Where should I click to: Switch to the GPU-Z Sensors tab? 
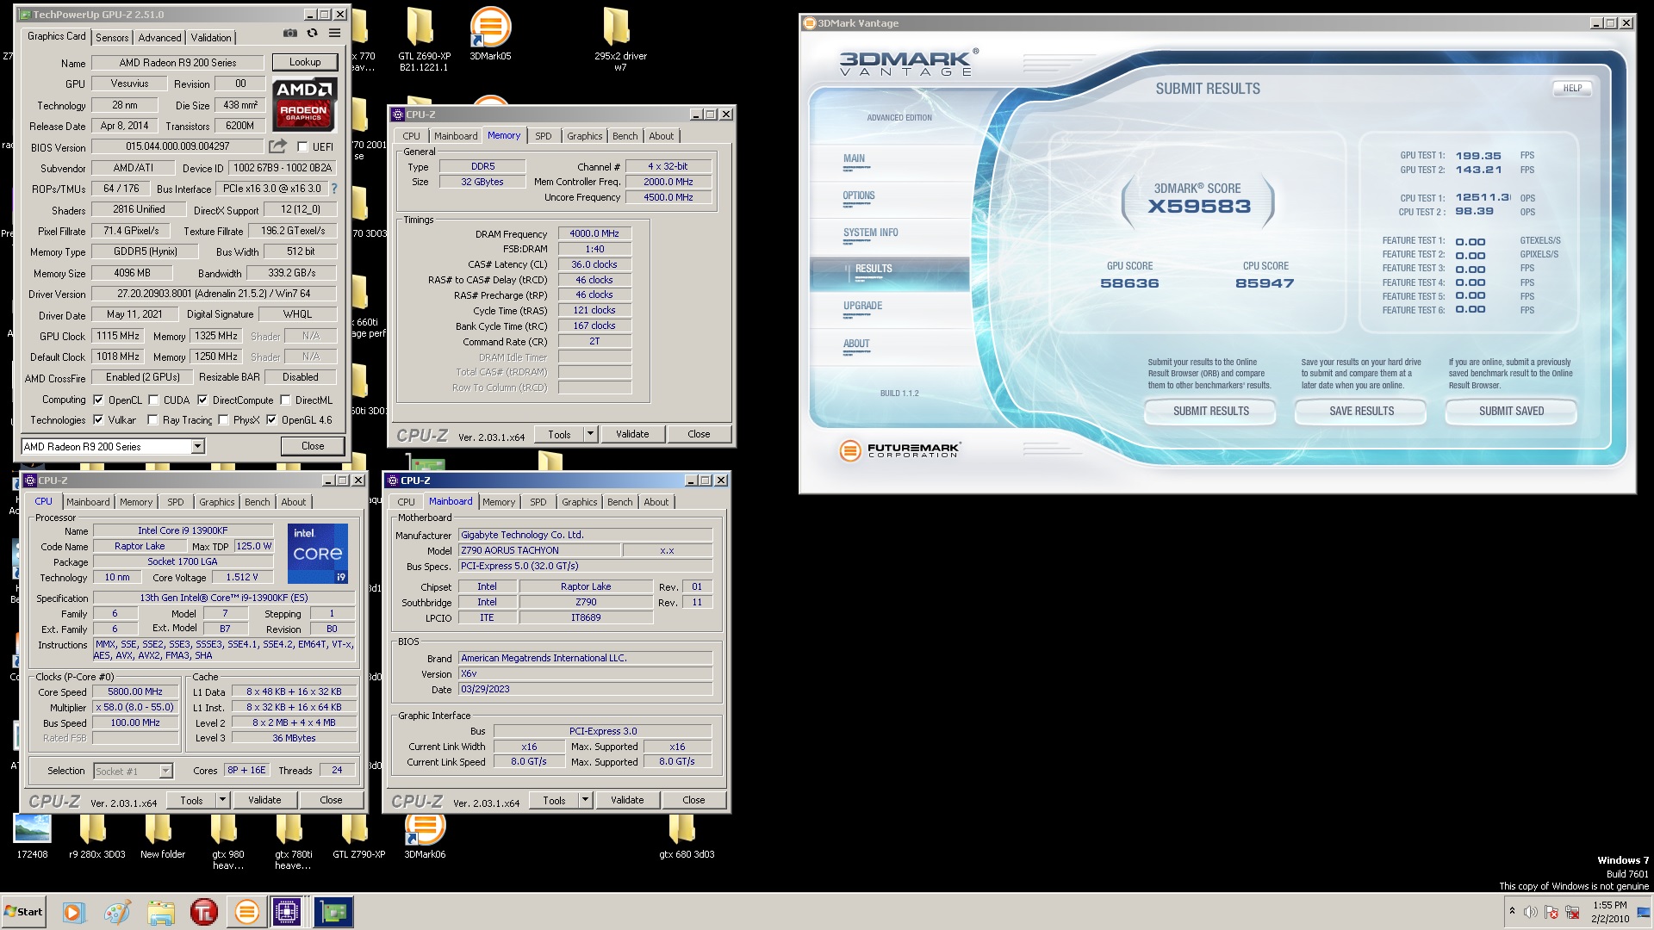pos(112,37)
